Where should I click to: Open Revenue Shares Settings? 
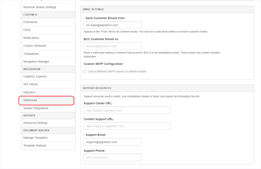click(40, 7)
